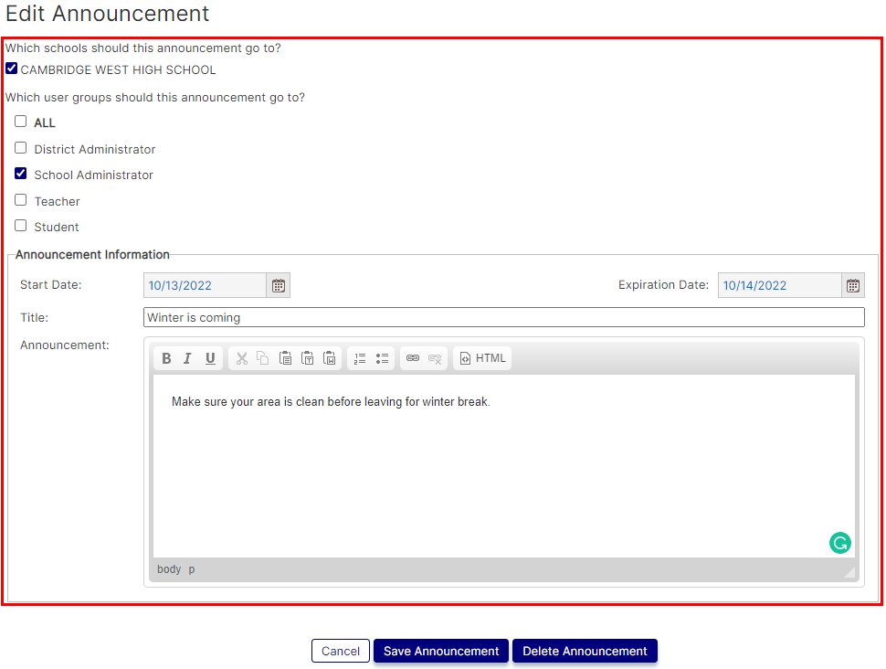Viewport: 886px width, 669px height.
Task: Apply Bold formatting in the announcement editor
Action: [166, 357]
